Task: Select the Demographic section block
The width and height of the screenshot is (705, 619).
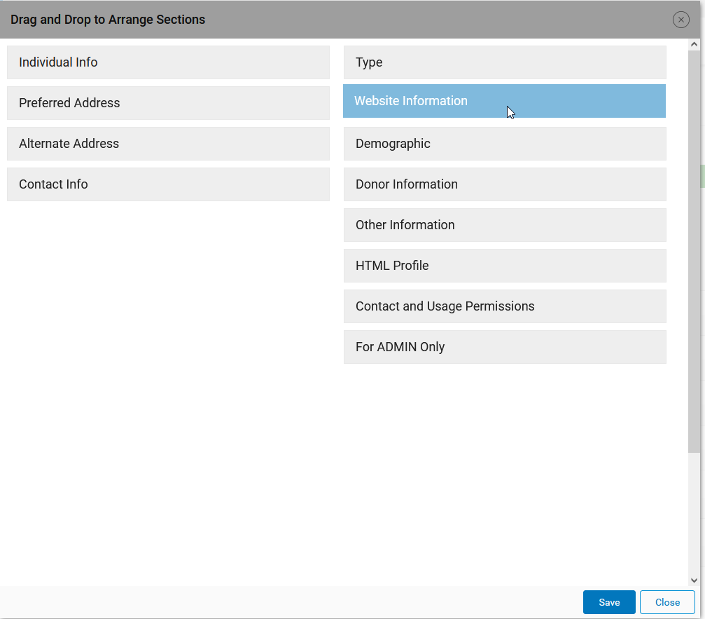Action: point(505,144)
